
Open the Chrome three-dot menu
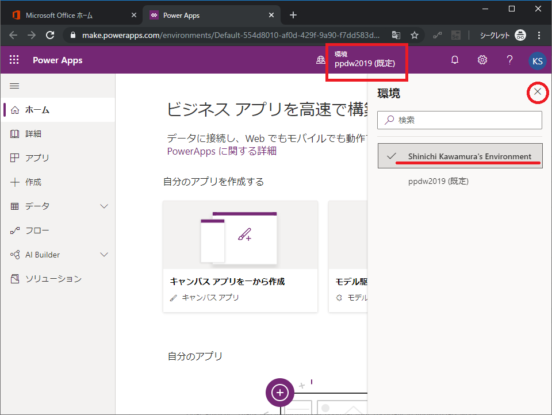point(539,35)
